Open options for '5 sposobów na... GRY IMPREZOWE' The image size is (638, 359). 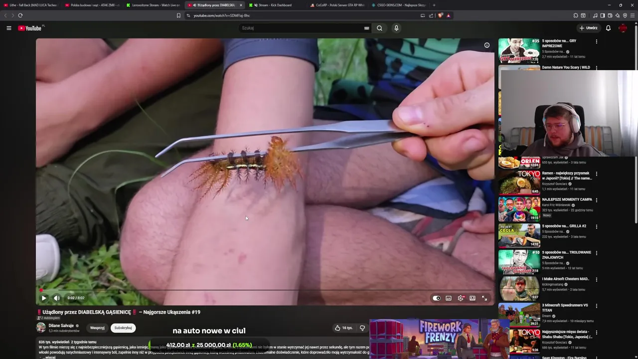click(597, 41)
